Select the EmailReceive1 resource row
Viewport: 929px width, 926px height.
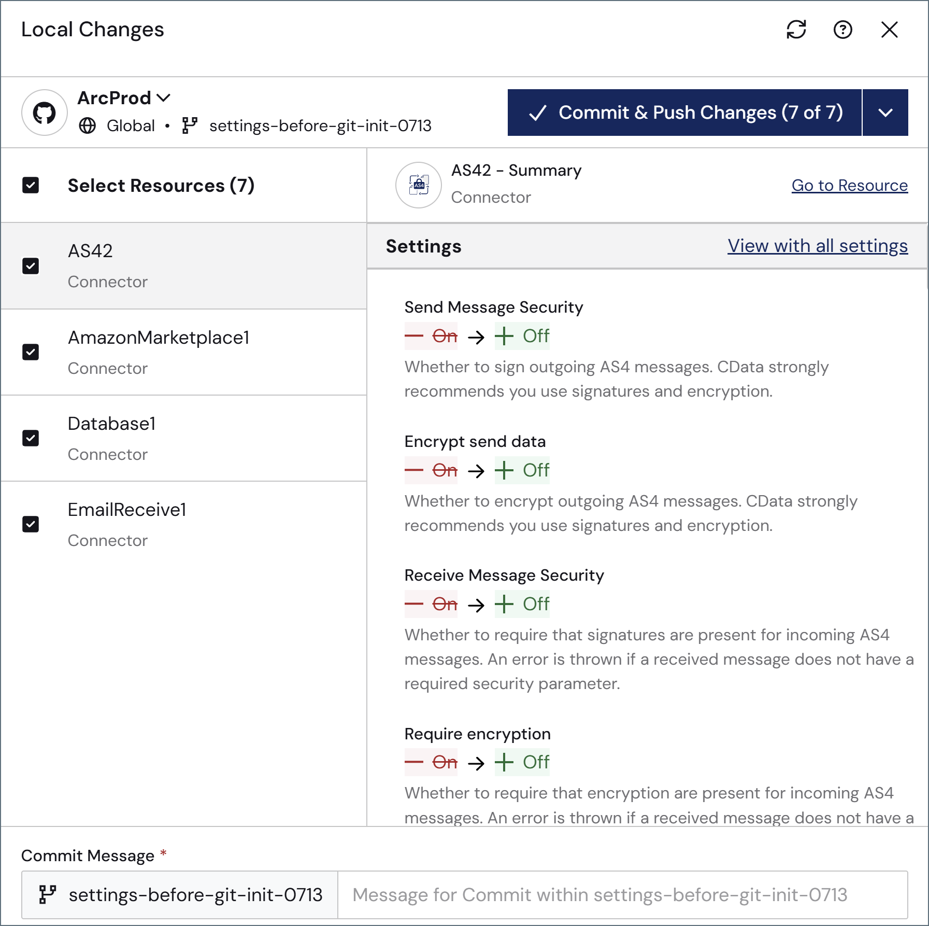pyautogui.click(x=184, y=525)
